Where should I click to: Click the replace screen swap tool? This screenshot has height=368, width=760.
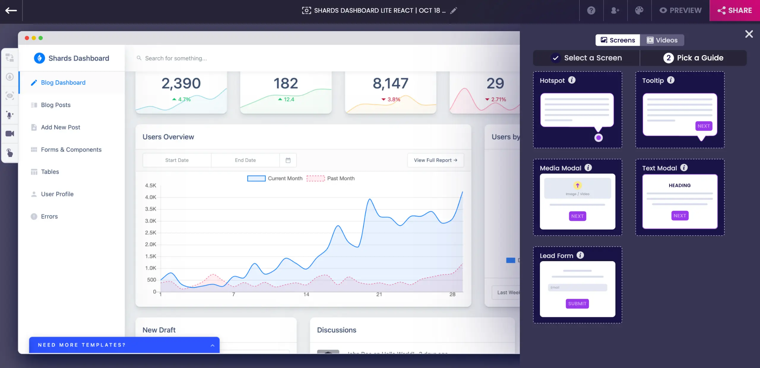pyautogui.click(x=10, y=58)
